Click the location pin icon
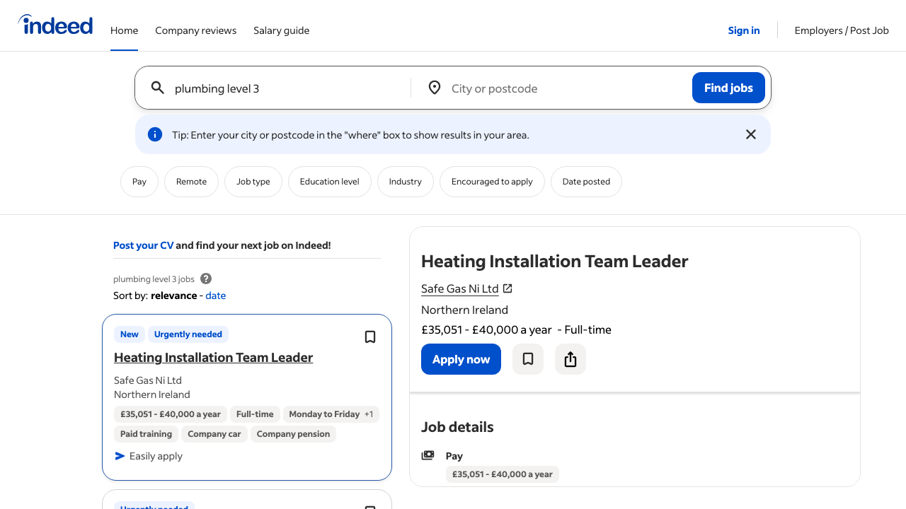The height and width of the screenshot is (509, 906). pyautogui.click(x=435, y=88)
